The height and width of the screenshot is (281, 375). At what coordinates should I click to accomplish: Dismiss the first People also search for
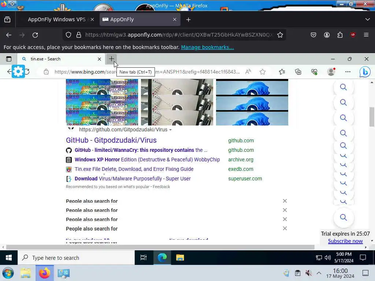click(x=285, y=201)
